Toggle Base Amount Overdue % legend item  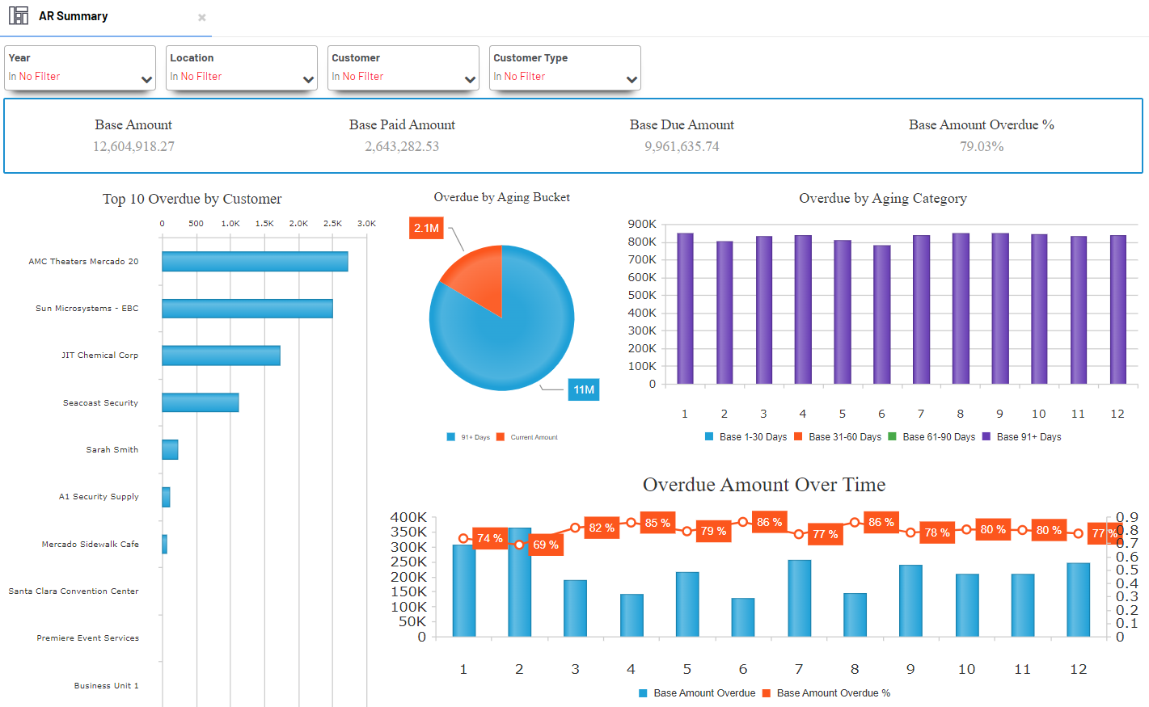tap(767, 693)
